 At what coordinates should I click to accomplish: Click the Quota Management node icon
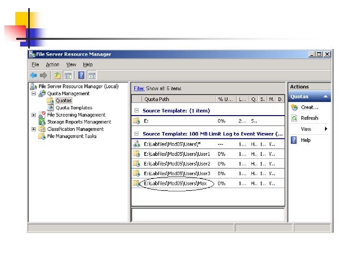pos(42,94)
